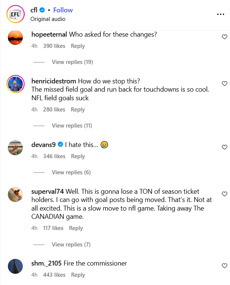Open devans9's profile picture
The width and height of the screenshot is (230, 285).
click(x=15, y=148)
